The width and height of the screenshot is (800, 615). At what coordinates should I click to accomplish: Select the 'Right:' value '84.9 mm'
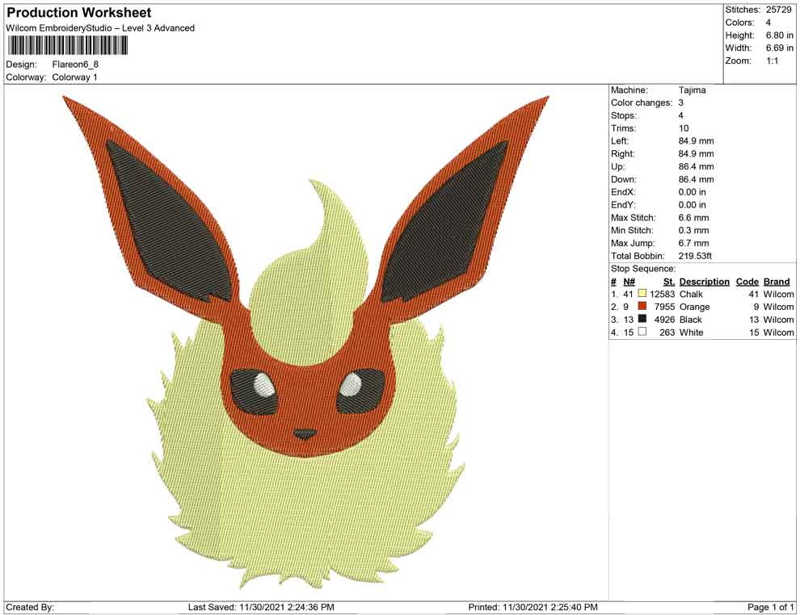coord(696,154)
